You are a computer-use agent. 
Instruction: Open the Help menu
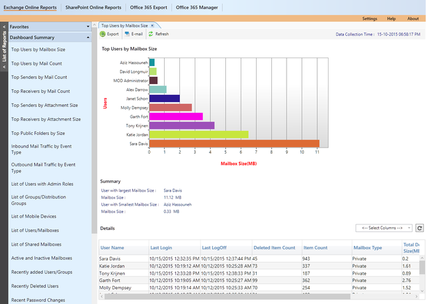click(391, 19)
